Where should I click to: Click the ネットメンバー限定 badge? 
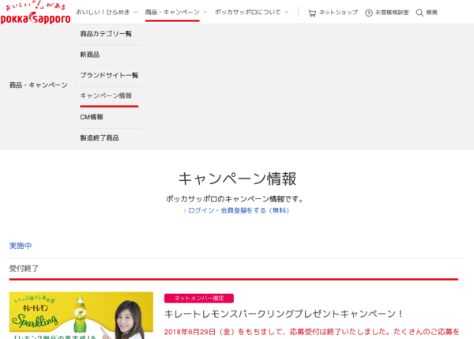(x=199, y=298)
